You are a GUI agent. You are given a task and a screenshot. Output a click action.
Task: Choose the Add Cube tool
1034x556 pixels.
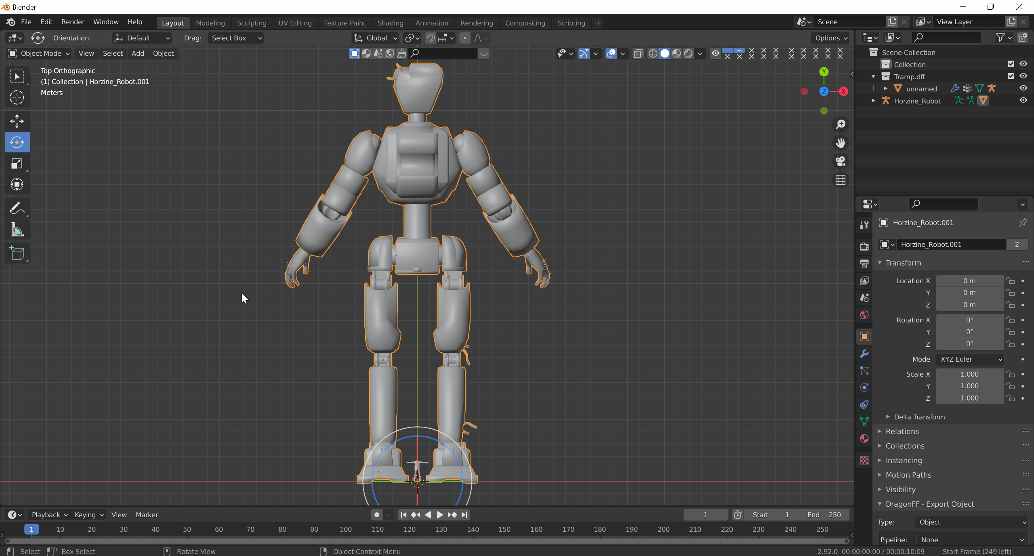(17, 253)
